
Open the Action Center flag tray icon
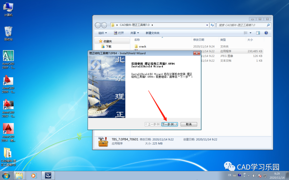(x=260, y=175)
